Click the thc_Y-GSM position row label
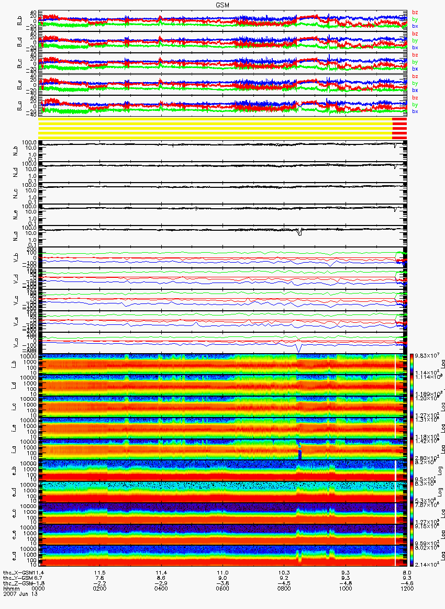Viewport: 445px width, 609px height. click(x=18, y=578)
